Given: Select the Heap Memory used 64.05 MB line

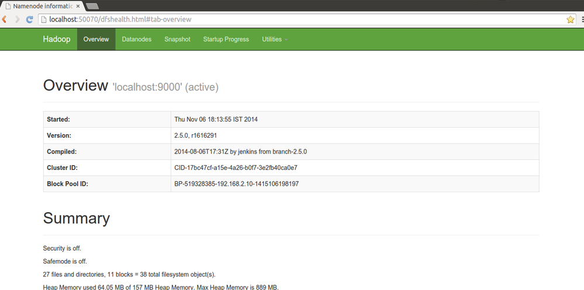Looking at the screenshot, I should (161, 288).
